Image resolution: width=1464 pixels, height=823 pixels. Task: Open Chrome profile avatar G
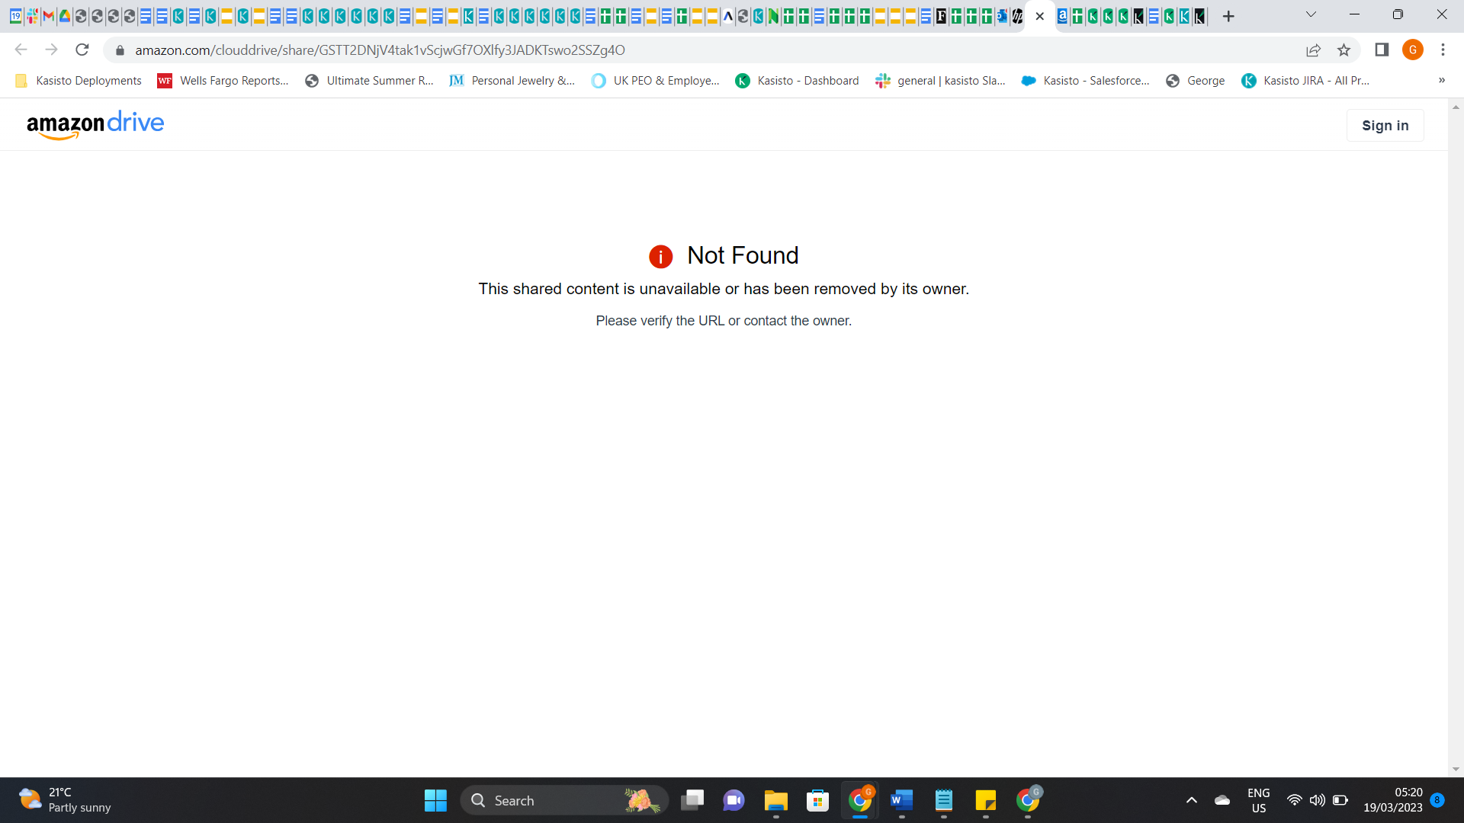click(x=1412, y=50)
